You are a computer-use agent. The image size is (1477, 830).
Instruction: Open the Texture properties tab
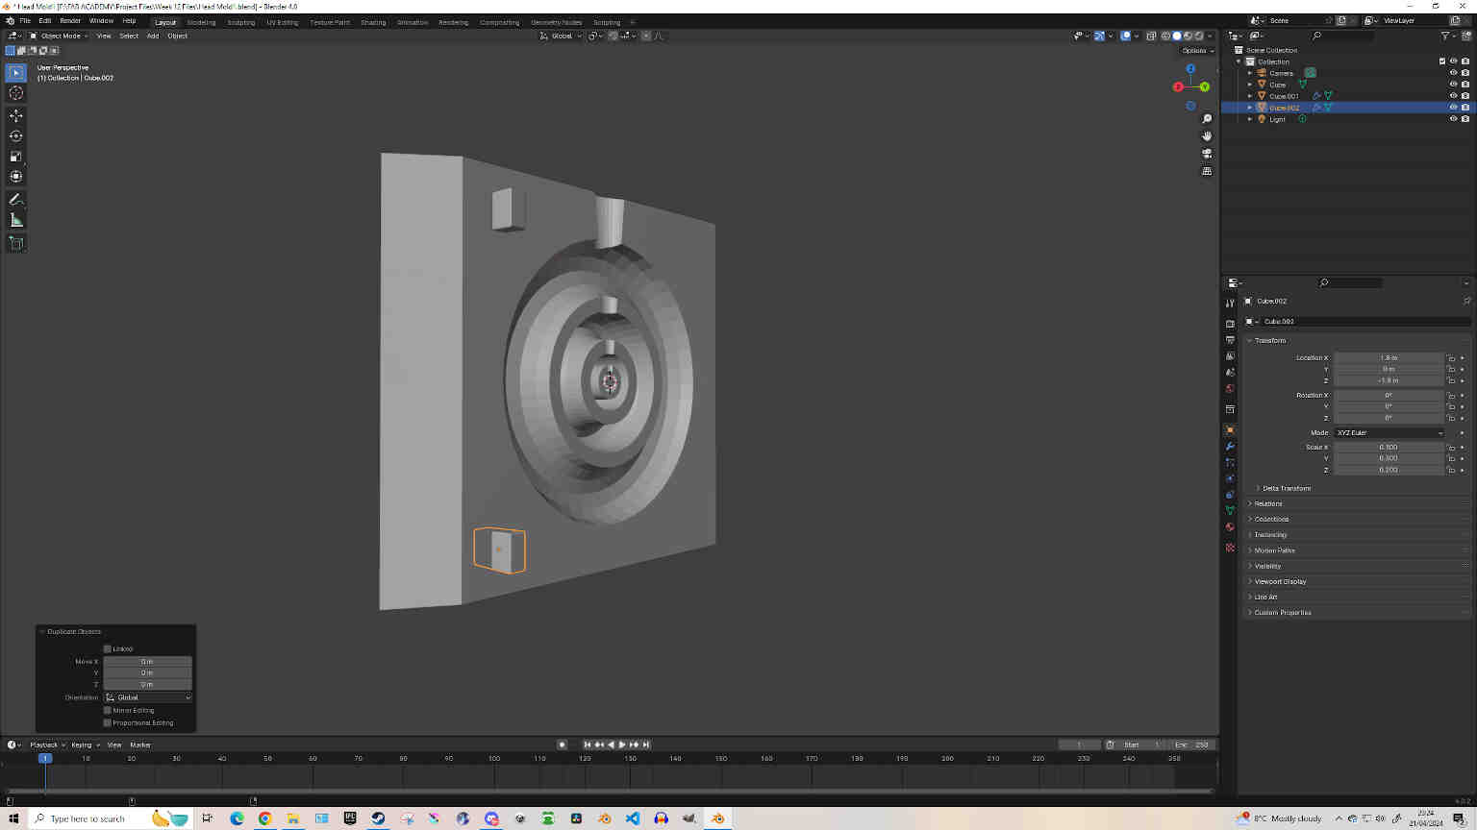coord(1230,548)
